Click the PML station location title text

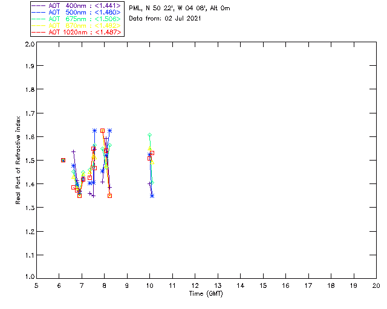tap(180, 8)
